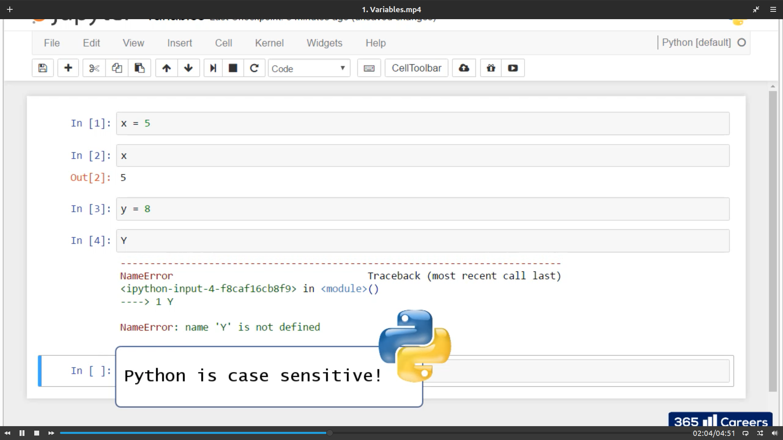Move selected cell up arrow

[166, 68]
